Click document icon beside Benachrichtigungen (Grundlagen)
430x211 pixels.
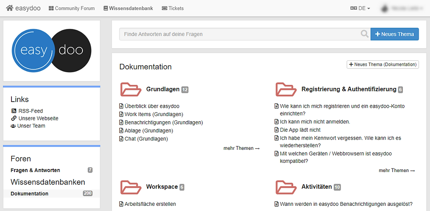121,122
